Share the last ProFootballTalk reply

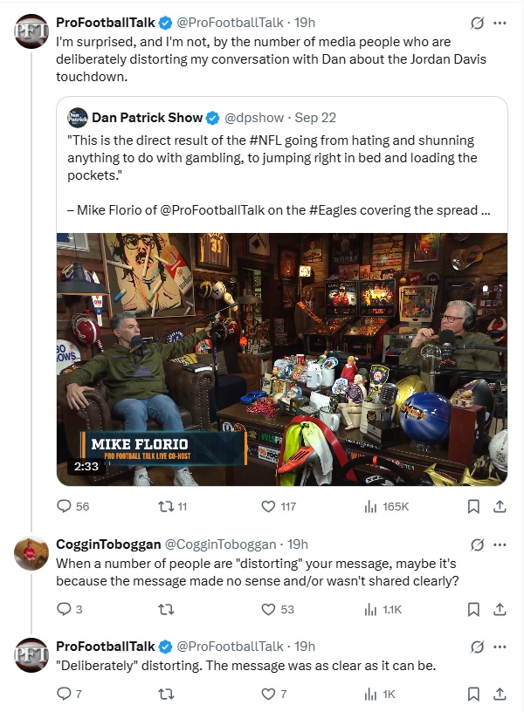[500, 695]
